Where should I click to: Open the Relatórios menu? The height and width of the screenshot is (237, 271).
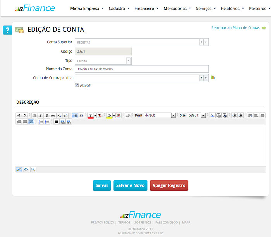click(232, 9)
